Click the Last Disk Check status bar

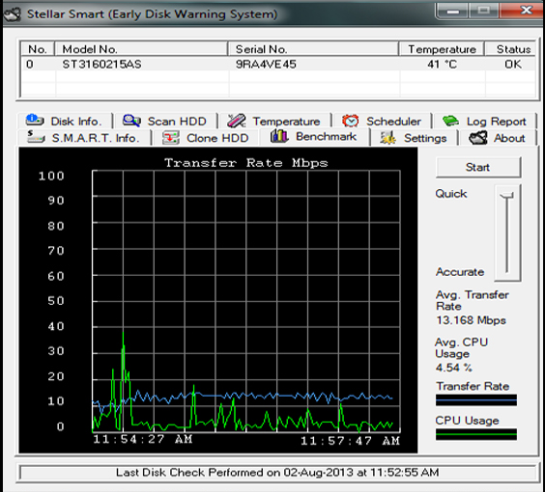point(277,473)
